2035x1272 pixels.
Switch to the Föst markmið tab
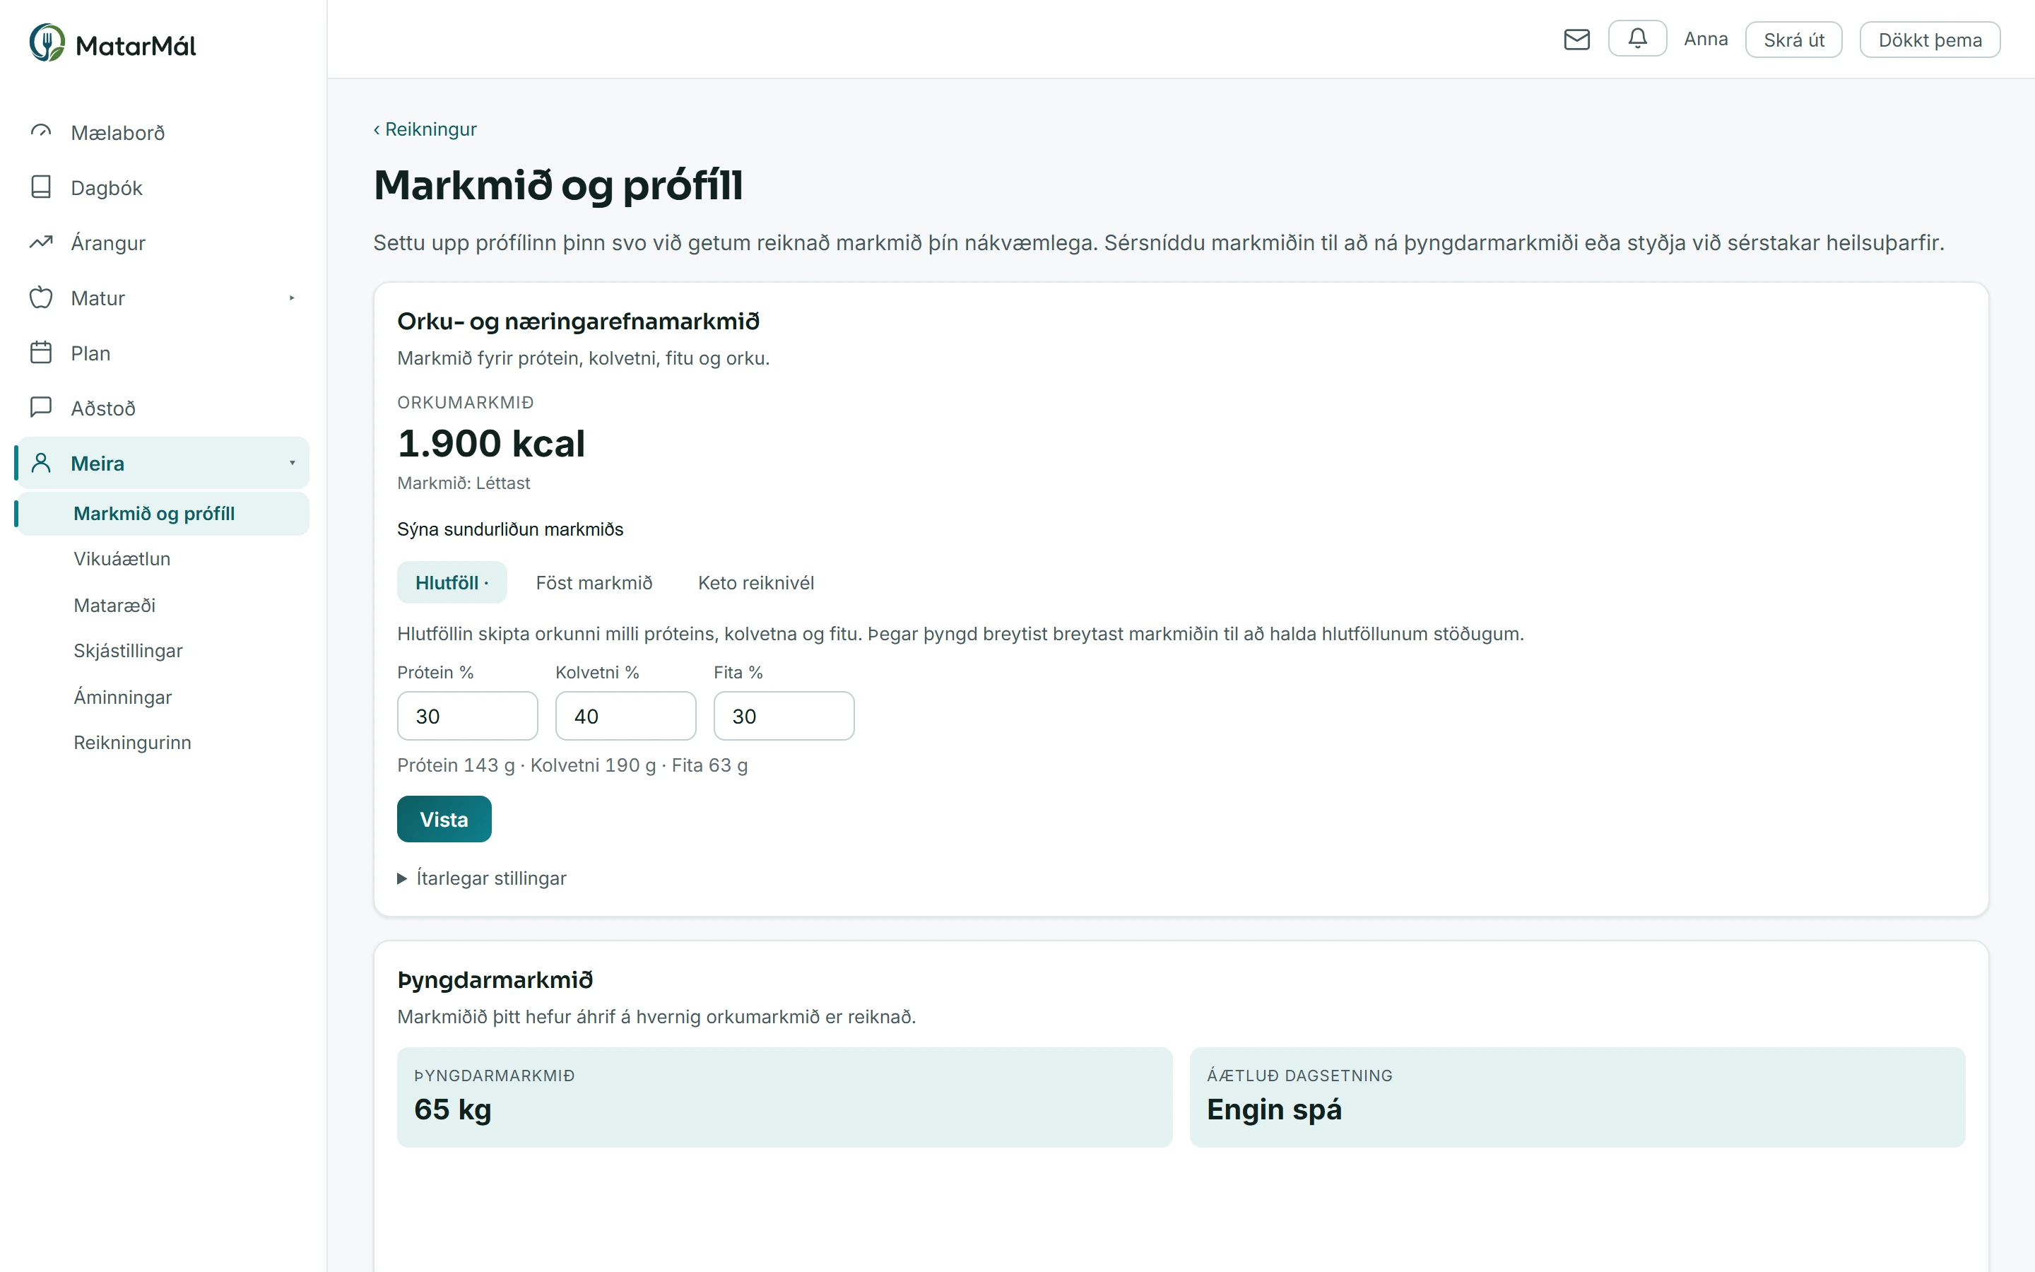(594, 582)
